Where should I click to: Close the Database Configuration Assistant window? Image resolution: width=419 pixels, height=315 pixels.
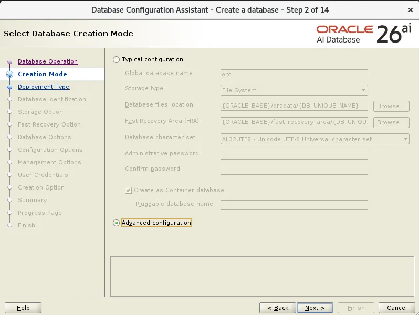[x=411, y=10]
